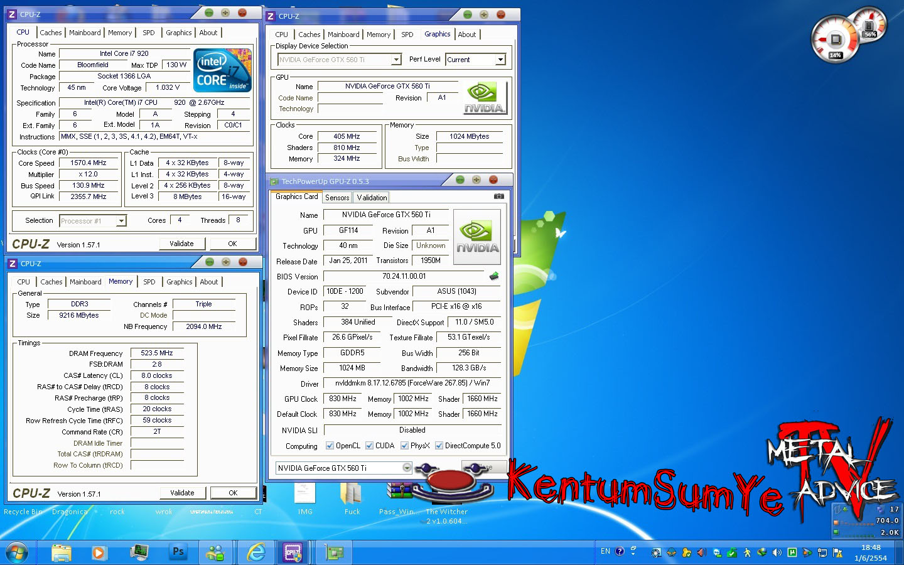Click the CPU-Z taskbar button
The width and height of the screenshot is (904, 565).
(x=293, y=553)
